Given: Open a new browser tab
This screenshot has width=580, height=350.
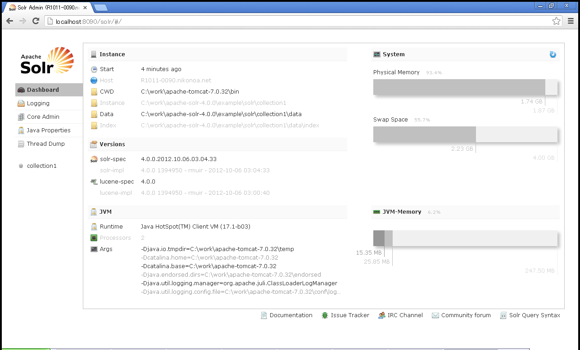Looking at the screenshot, I should (x=100, y=7).
